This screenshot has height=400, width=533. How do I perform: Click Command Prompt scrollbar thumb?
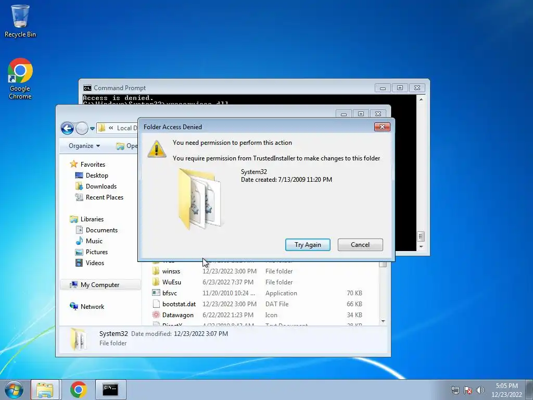pyautogui.click(x=421, y=236)
